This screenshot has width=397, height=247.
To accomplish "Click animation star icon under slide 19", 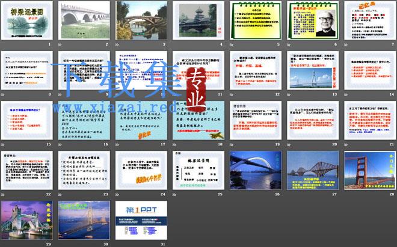I will (x=232, y=145).
